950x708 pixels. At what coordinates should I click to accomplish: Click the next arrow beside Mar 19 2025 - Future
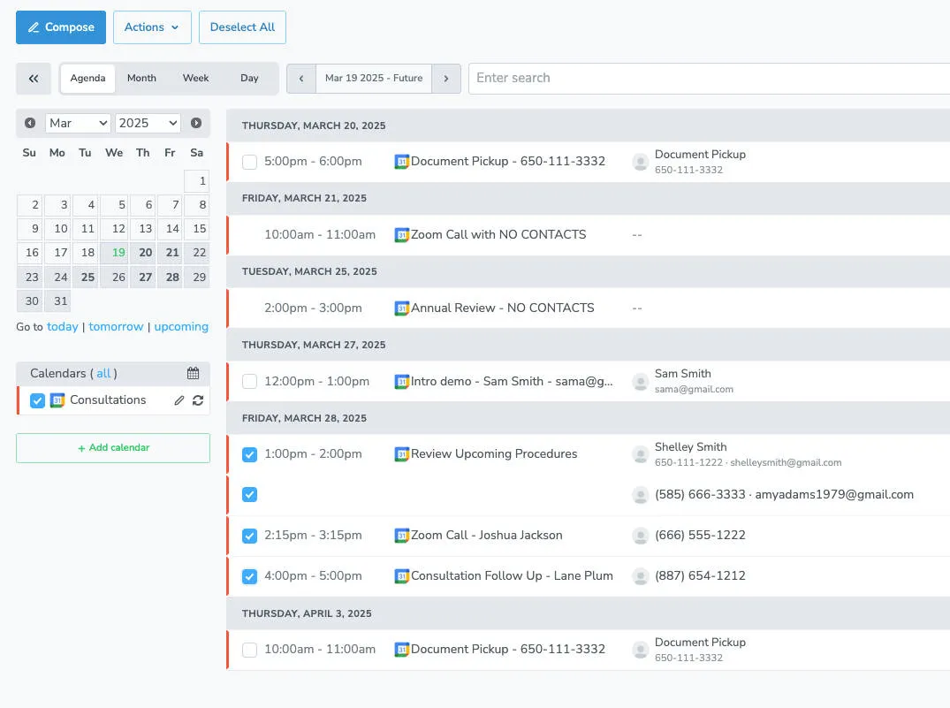(x=446, y=78)
